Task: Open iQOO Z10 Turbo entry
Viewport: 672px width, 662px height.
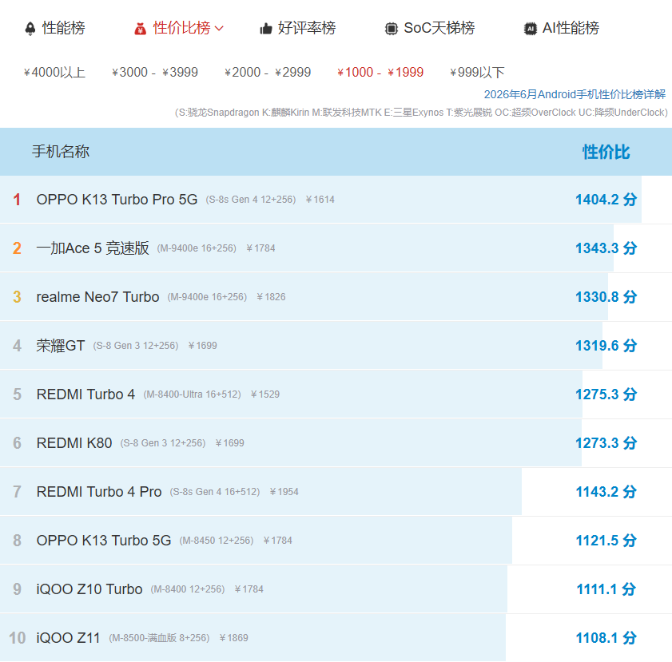Action: coord(89,589)
